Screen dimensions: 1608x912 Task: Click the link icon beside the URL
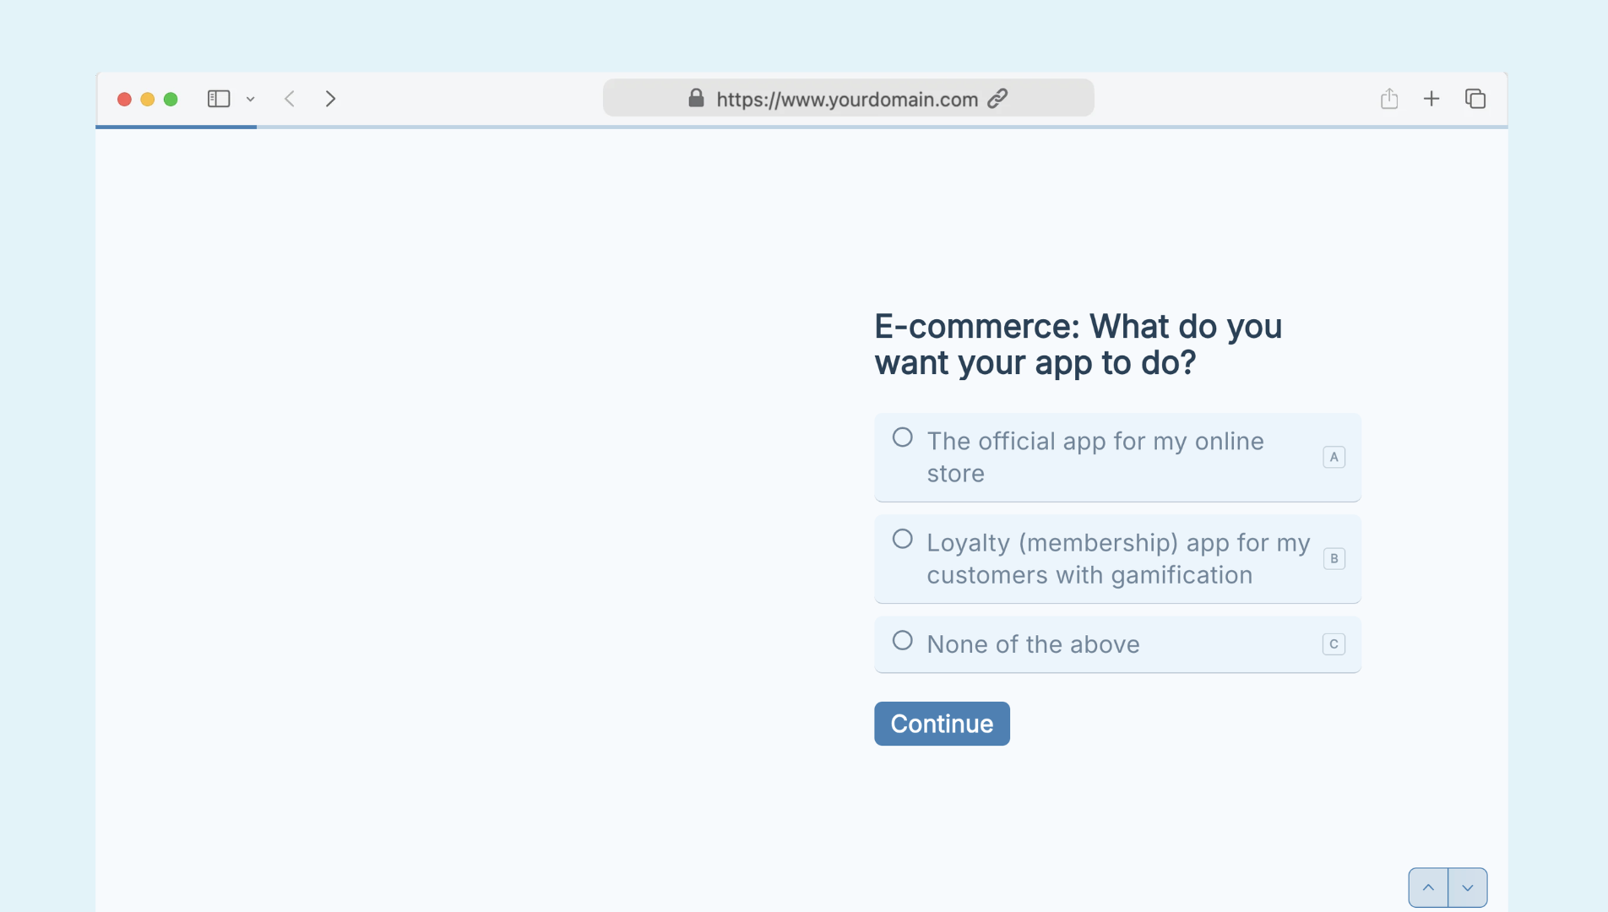point(997,98)
